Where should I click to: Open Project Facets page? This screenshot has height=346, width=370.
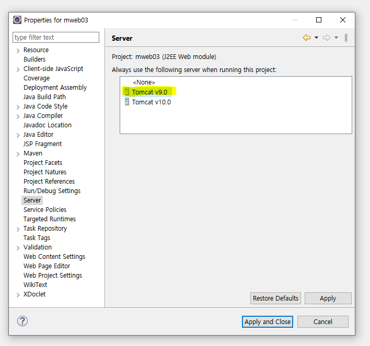tap(43, 163)
